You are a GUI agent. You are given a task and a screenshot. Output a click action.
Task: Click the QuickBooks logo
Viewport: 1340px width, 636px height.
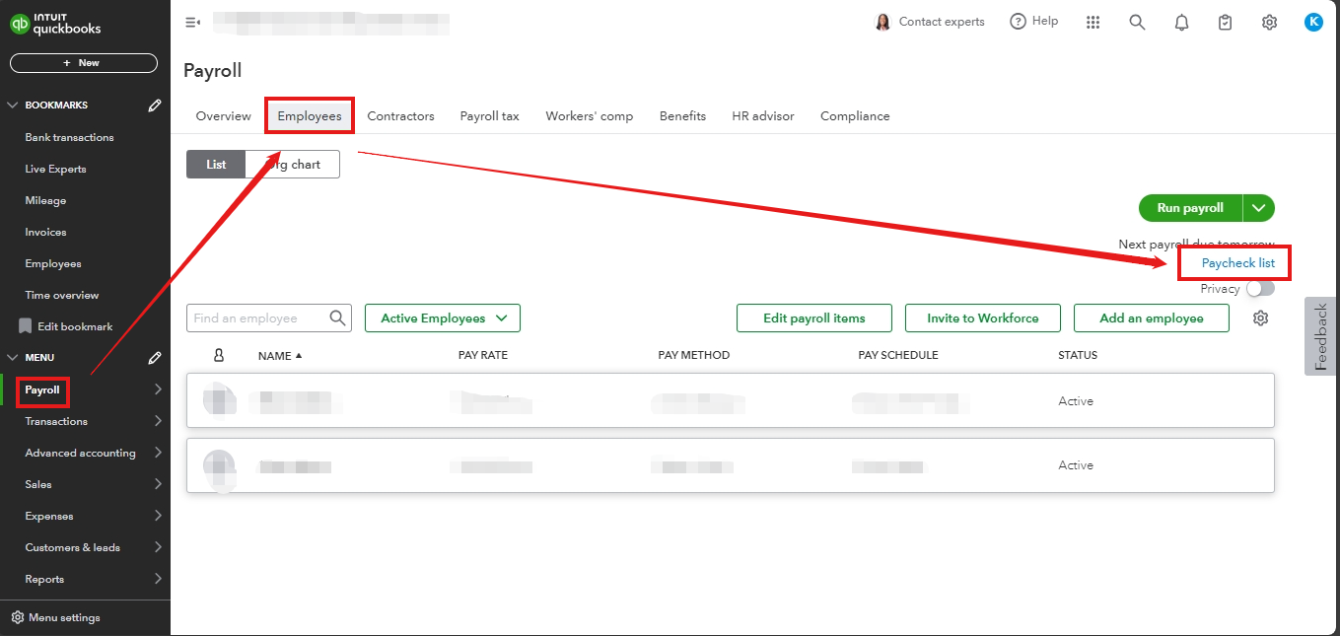(56, 23)
